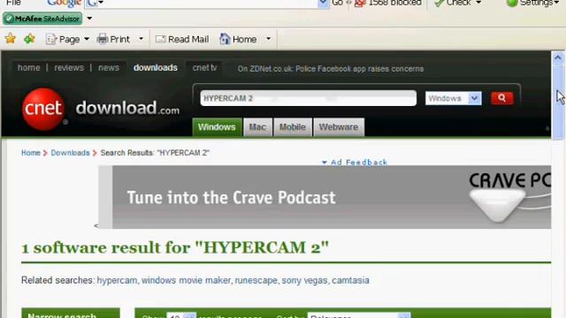
Task: Expand the Print dropdown arrow
Action: click(141, 39)
